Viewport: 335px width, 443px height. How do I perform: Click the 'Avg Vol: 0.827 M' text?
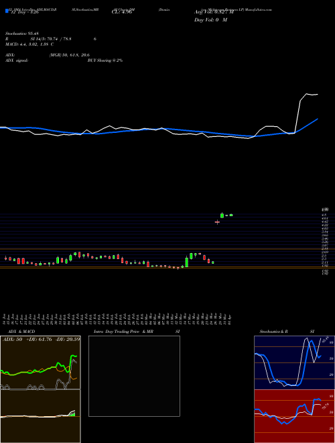(x=214, y=12)
